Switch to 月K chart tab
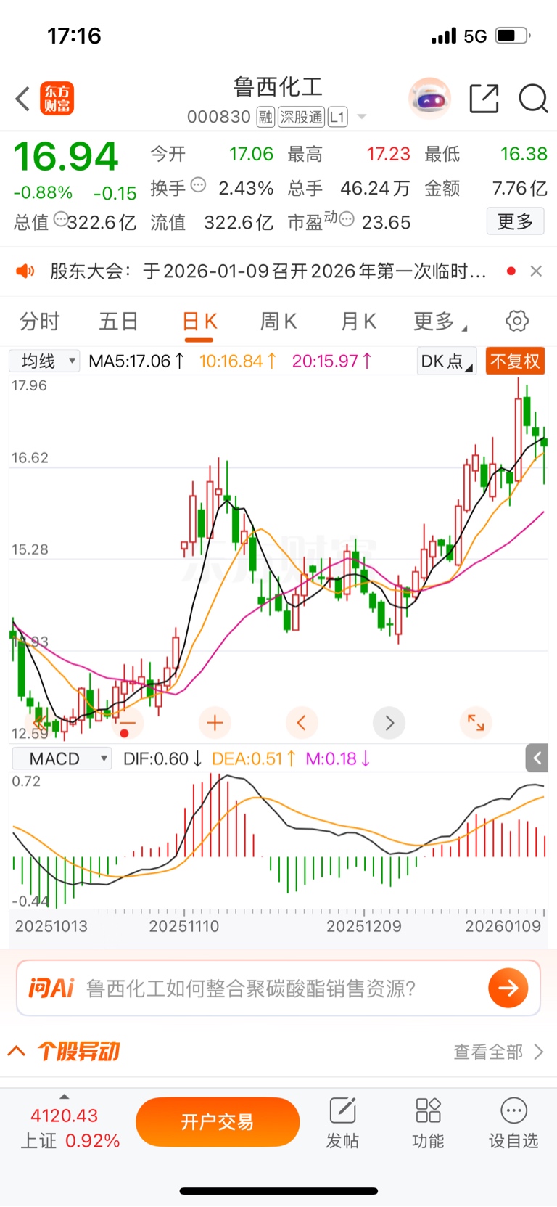The width and height of the screenshot is (557, 1207). pyautogui.click(x=358, y=321)
